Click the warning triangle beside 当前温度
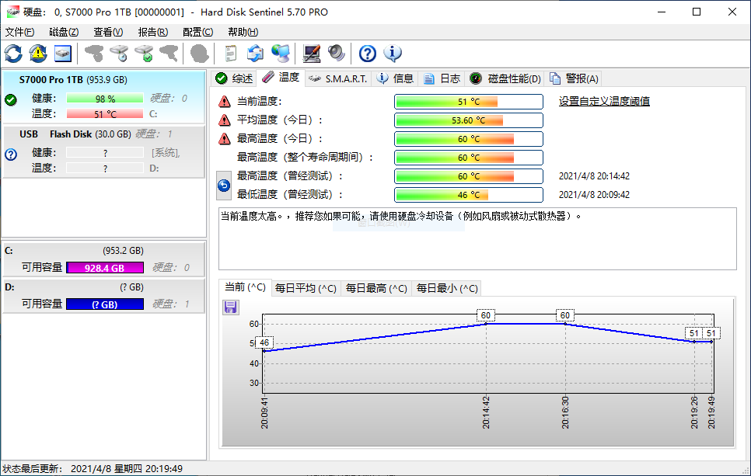751x476 pixels. tap(224, 102)
